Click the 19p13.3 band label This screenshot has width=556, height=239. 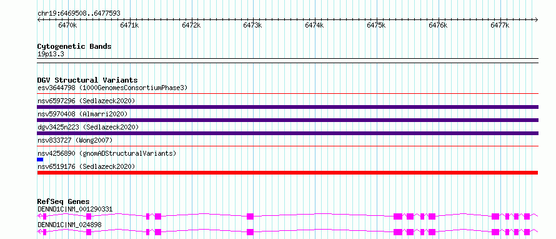pos(51,54)
